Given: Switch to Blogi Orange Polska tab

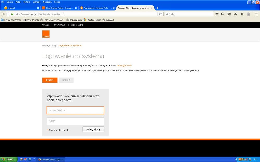Looking at the screenshot, I should tap(59, 8).
